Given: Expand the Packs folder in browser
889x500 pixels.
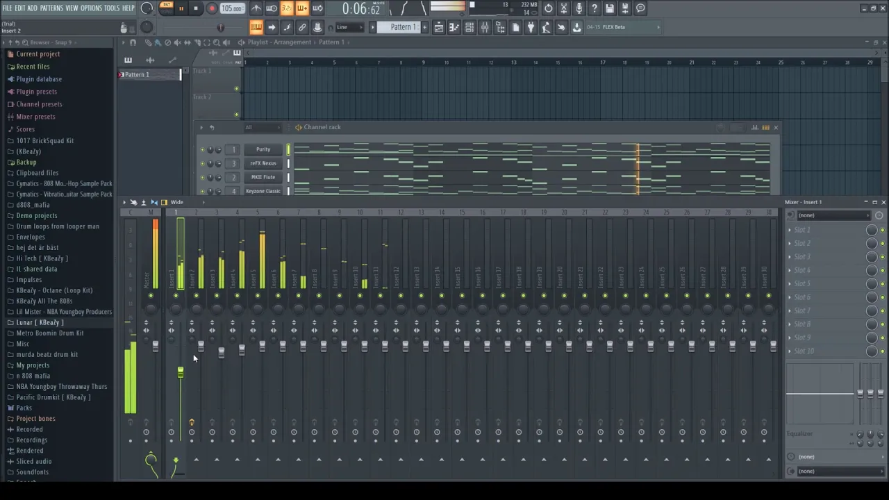Looking at the screenshot, I should point(24,408).
